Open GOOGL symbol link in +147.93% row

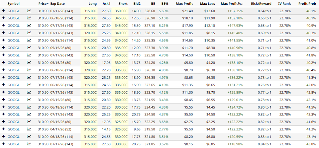pos(14,25)
